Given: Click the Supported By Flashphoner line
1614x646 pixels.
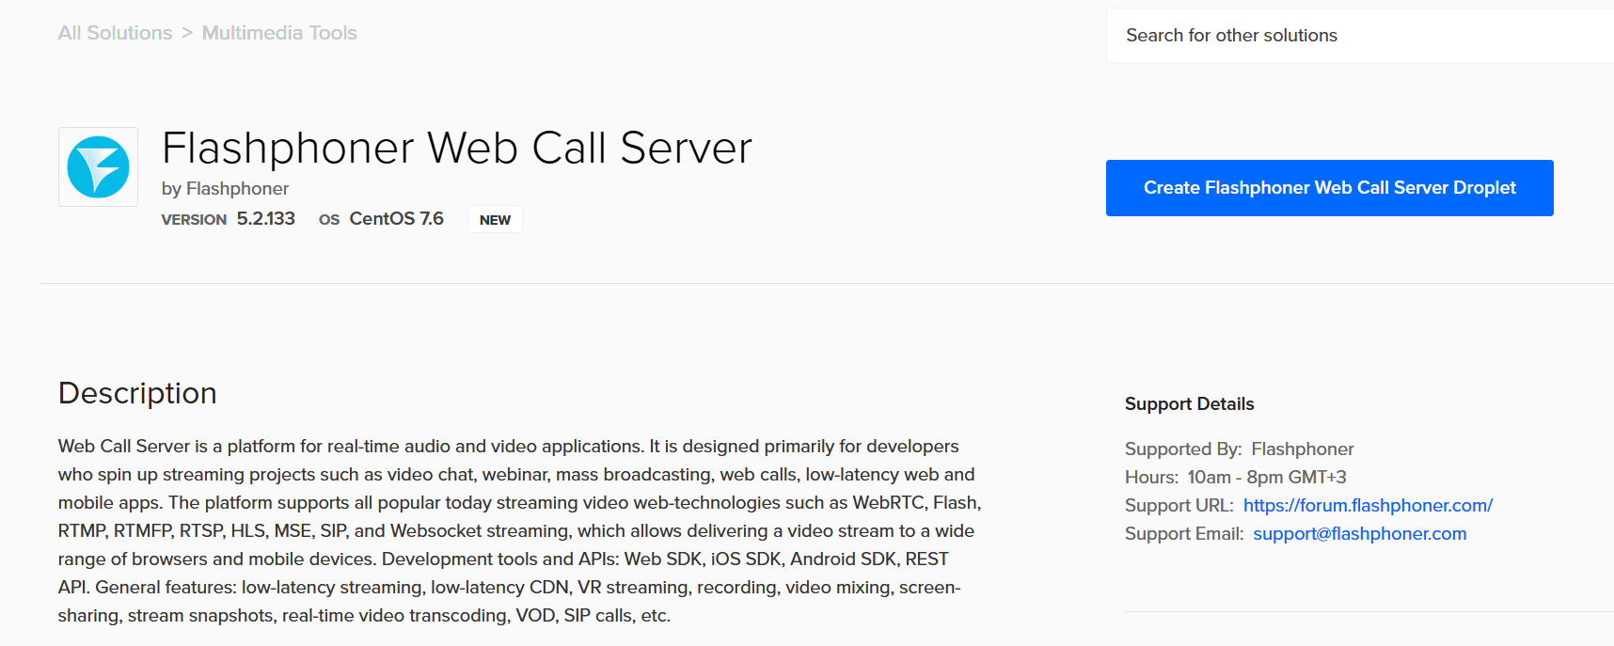Looking at the screenshot, I should click(x=1239, y=449).
